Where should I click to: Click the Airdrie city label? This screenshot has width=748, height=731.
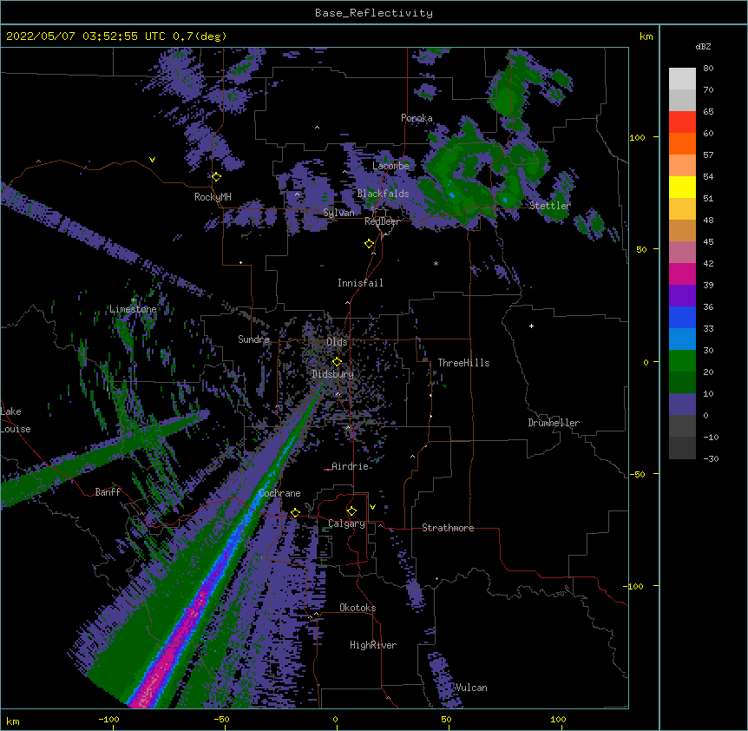coord(351,466)
